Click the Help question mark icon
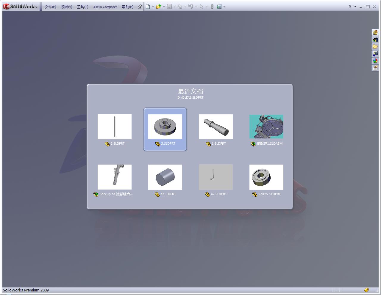 pos(350,7)
